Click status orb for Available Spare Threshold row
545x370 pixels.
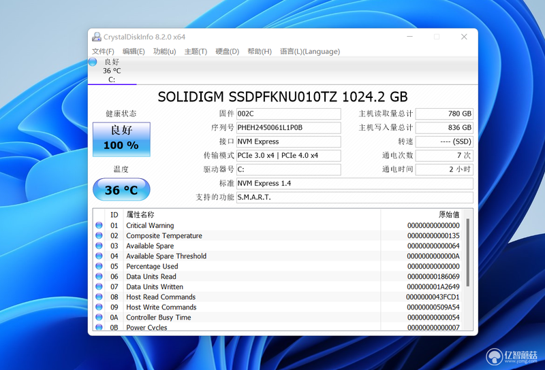[99, 256]
